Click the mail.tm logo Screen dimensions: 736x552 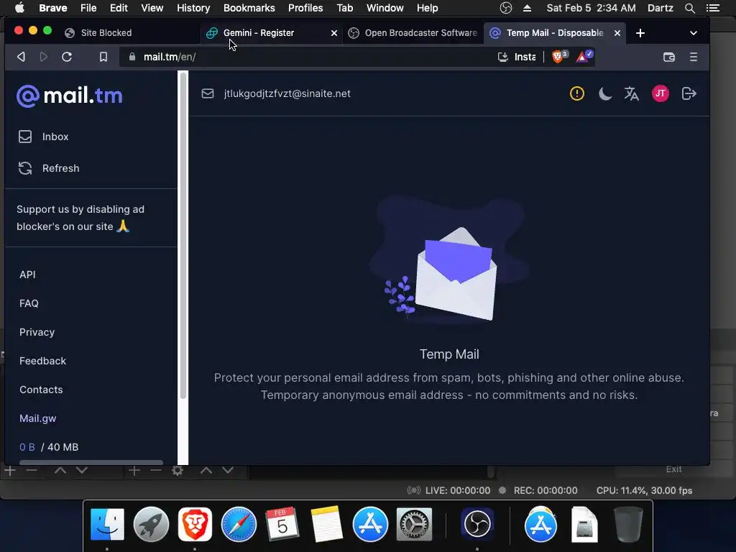(70, 96)
